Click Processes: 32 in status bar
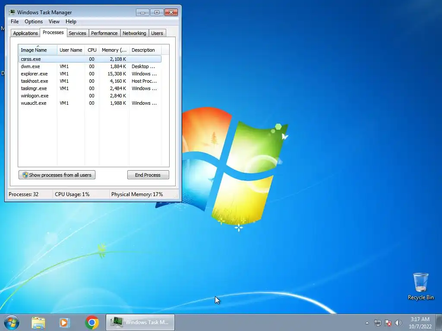The image size is (442, 331). [x=23, y=194]
